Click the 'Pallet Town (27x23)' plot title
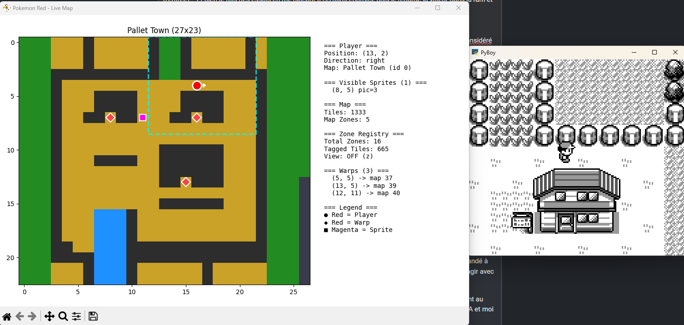Viewport: 684px width, 325px height. tap(164, 30)
